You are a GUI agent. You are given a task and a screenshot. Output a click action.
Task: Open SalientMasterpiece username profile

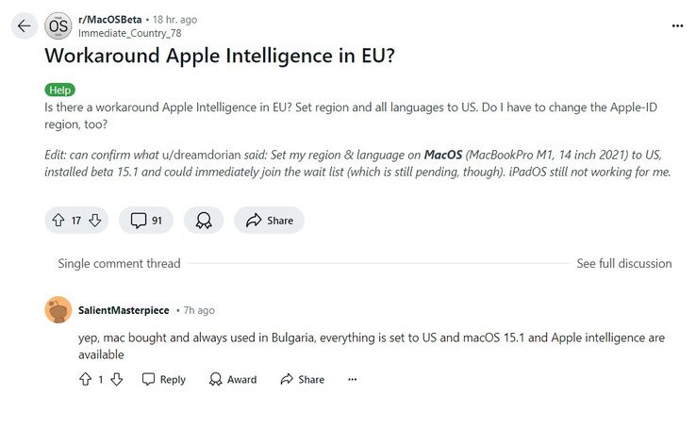pos(124,310)
